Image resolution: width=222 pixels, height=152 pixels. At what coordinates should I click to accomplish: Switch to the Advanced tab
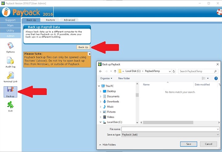(x=69, y=20)
